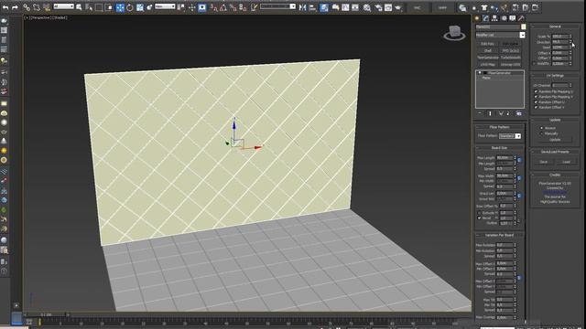Click the Undo arrow in the main toolbar

[5, 7]
